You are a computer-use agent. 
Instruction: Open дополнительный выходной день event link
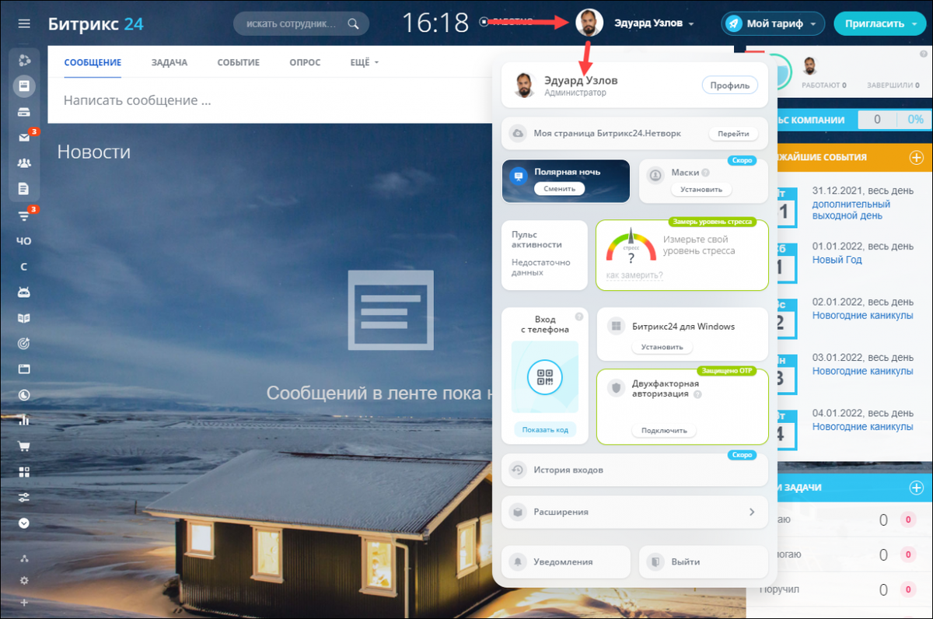pos(851,210)
